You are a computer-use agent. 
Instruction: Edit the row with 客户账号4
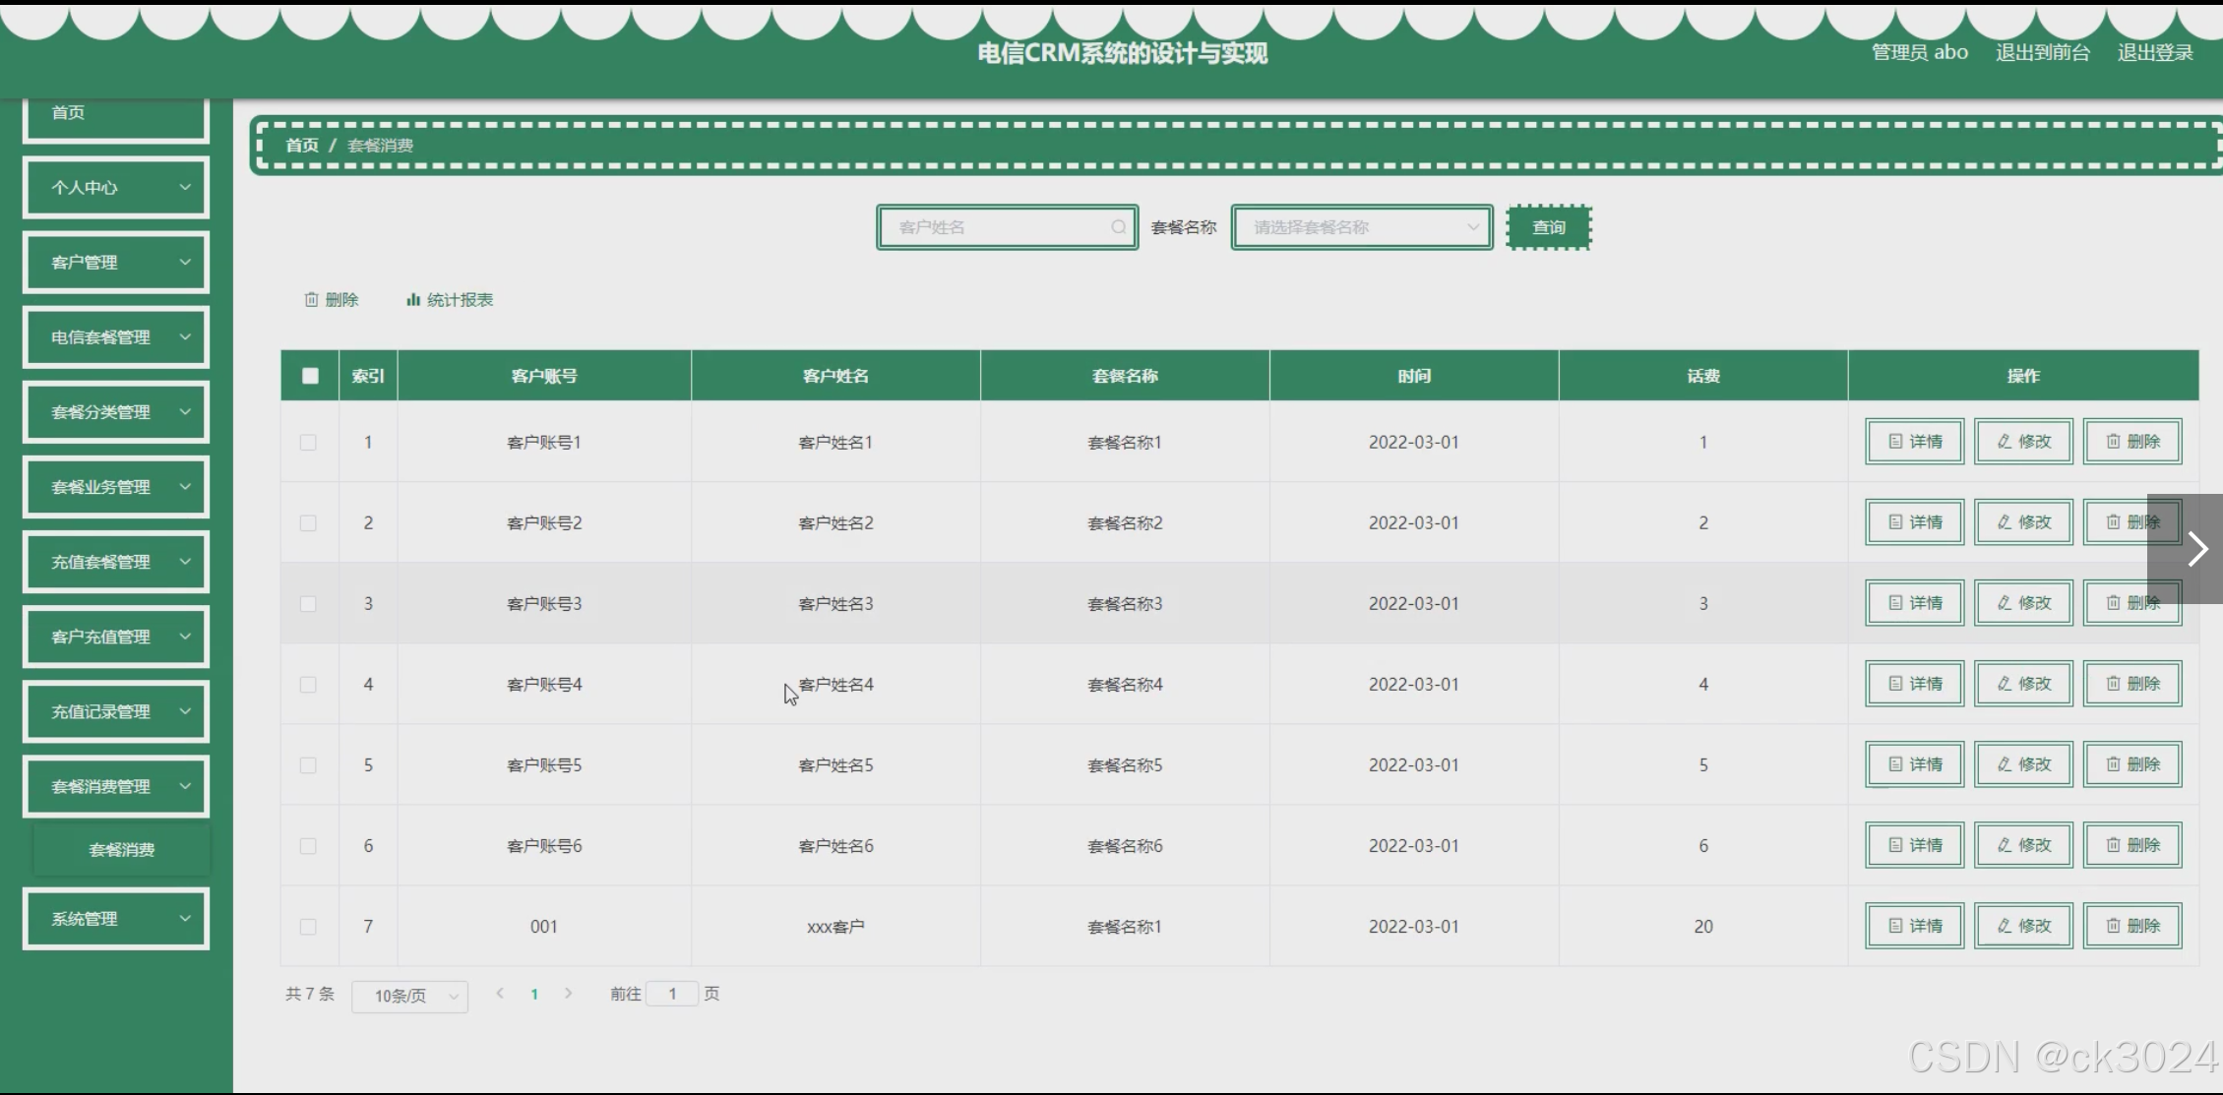(2023, 684)
